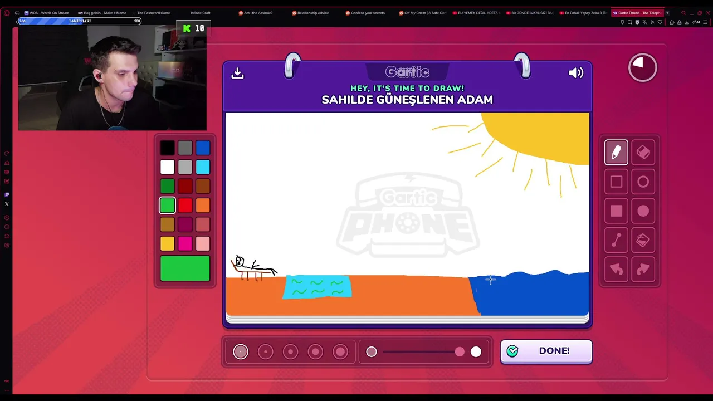Click the DONE! button

pos(546,351)
